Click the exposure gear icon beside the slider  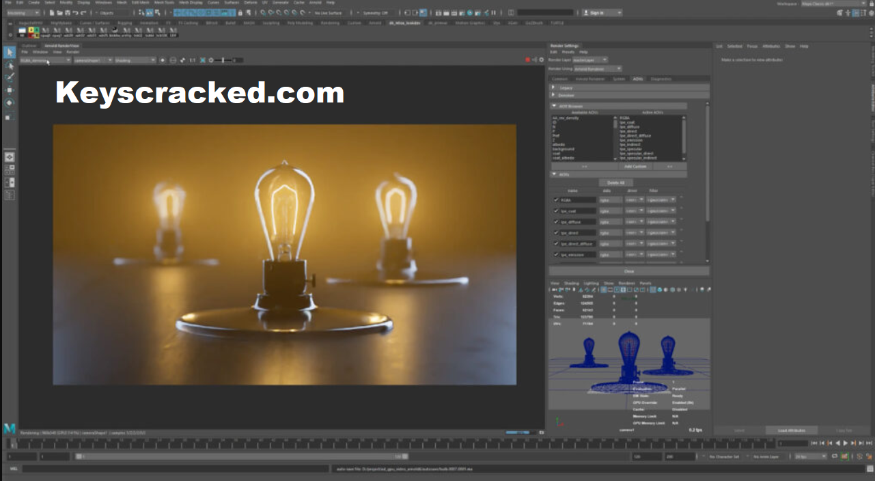point(211,60)
